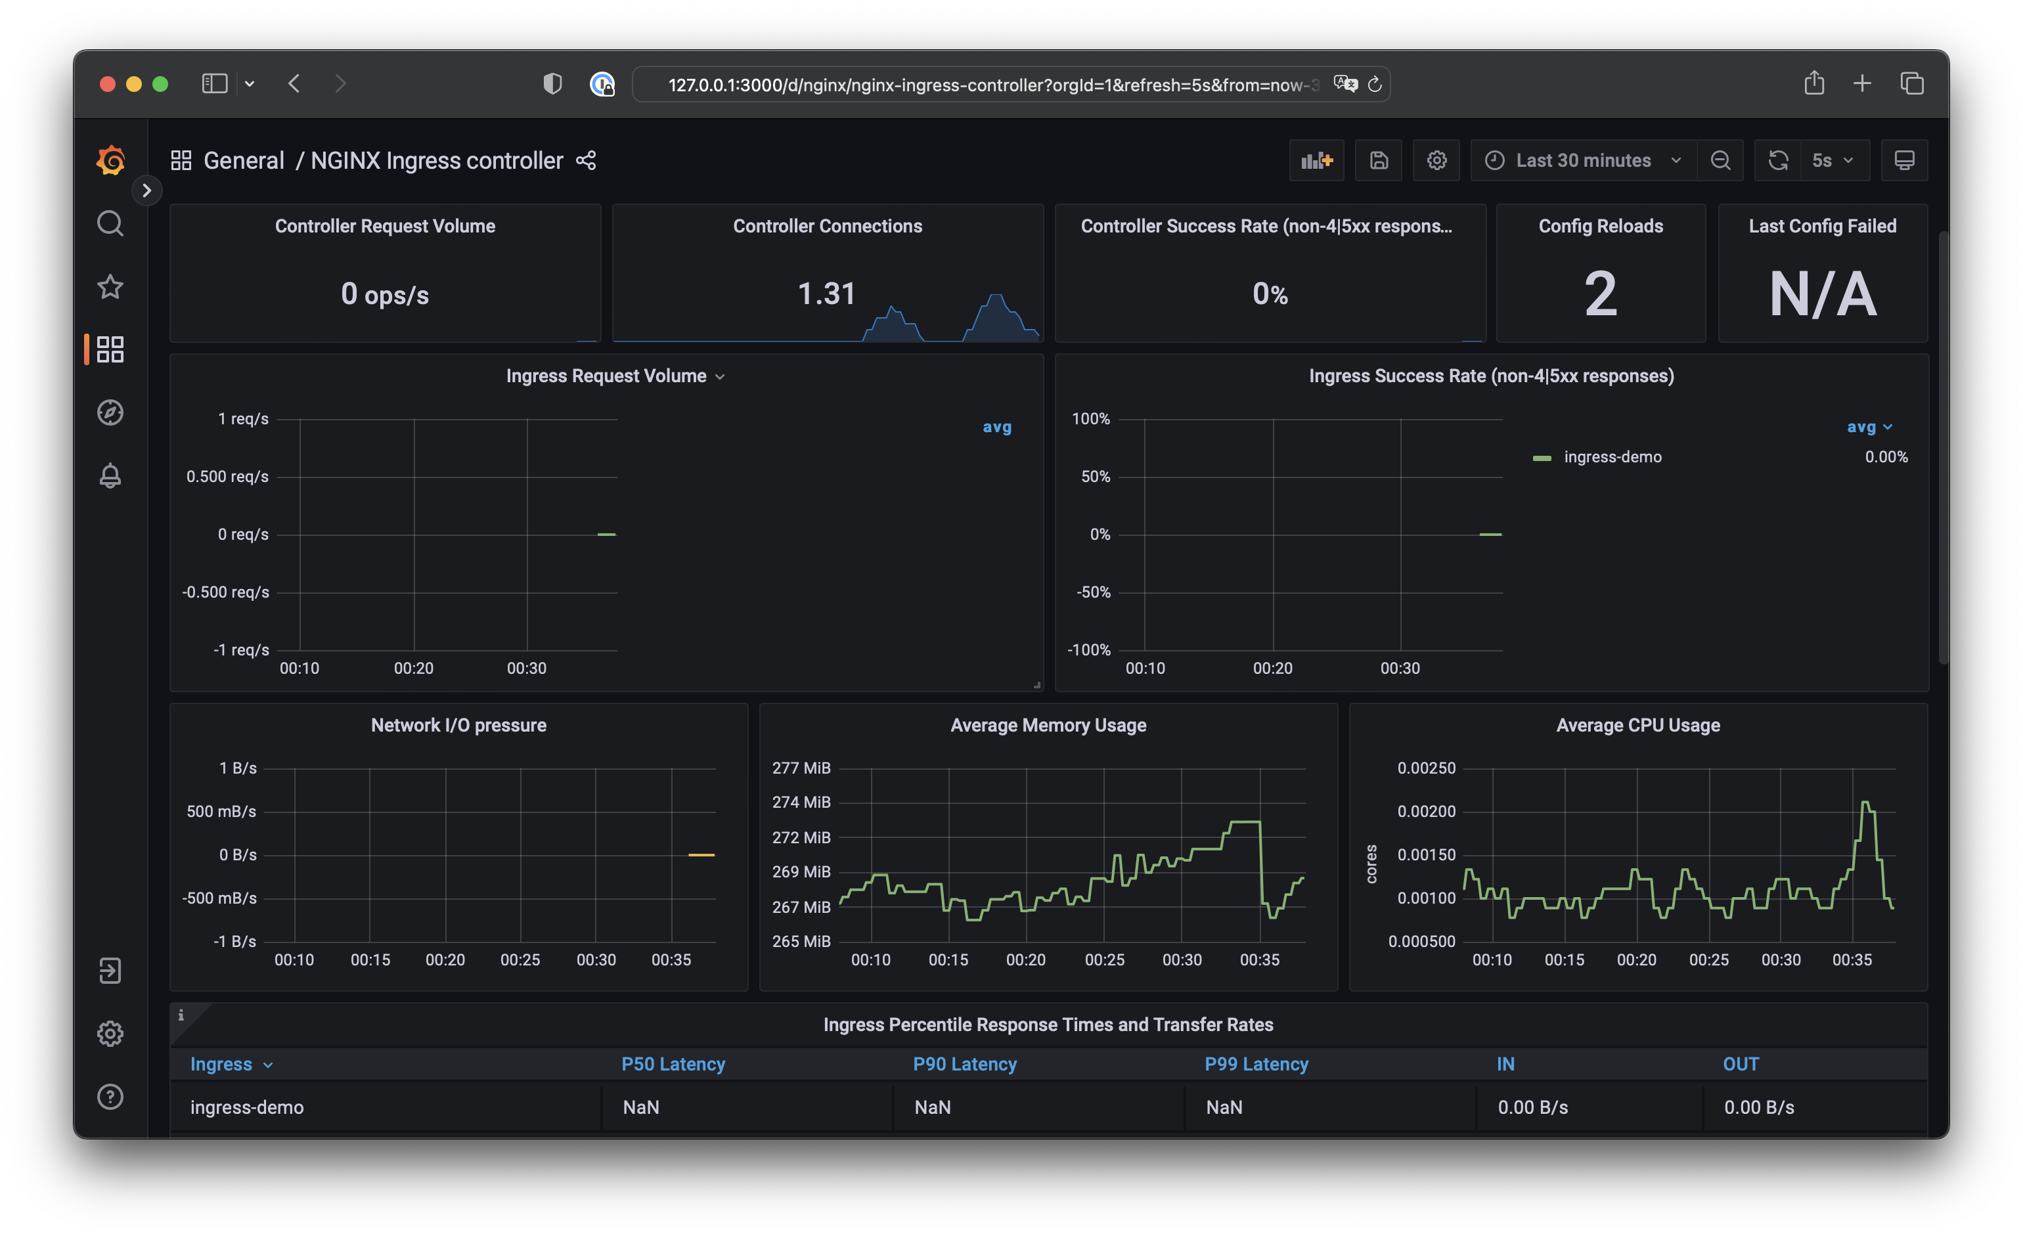The image size is (2023, 1236).
Task: Save the dashboard with disk icon
Action: coord(1379,160)
